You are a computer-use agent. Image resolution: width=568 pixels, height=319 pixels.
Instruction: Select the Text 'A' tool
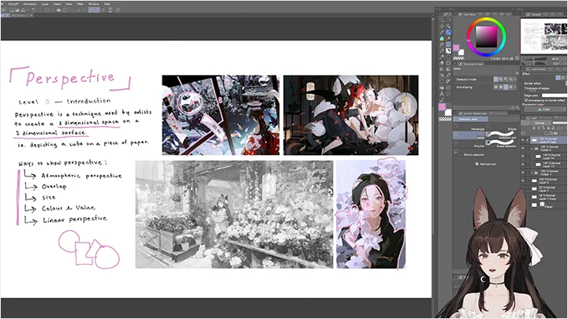[442, 93]
